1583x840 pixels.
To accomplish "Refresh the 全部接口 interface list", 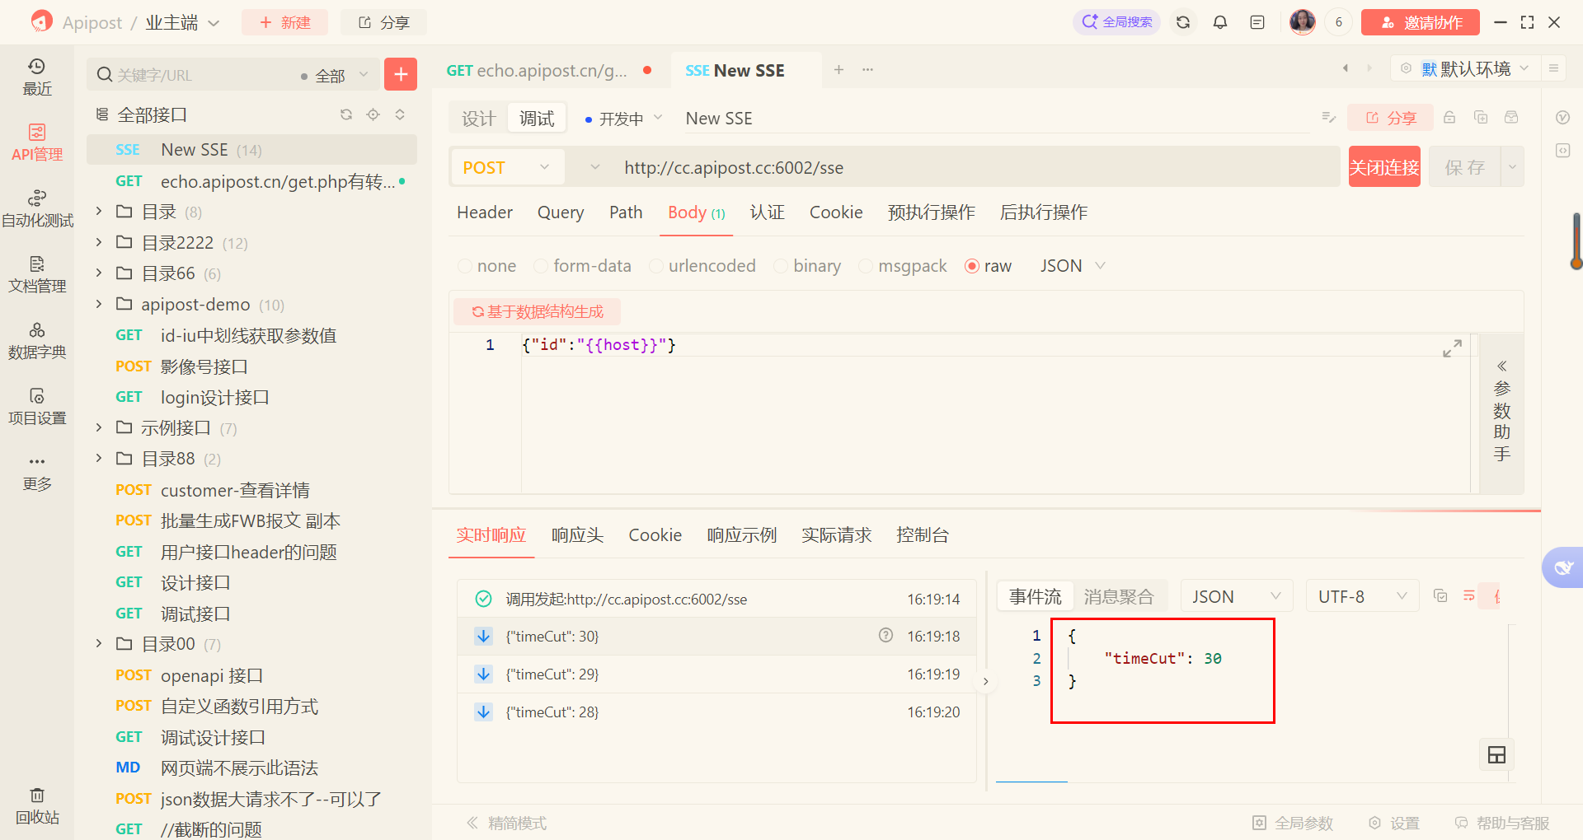I will point(346,114).
